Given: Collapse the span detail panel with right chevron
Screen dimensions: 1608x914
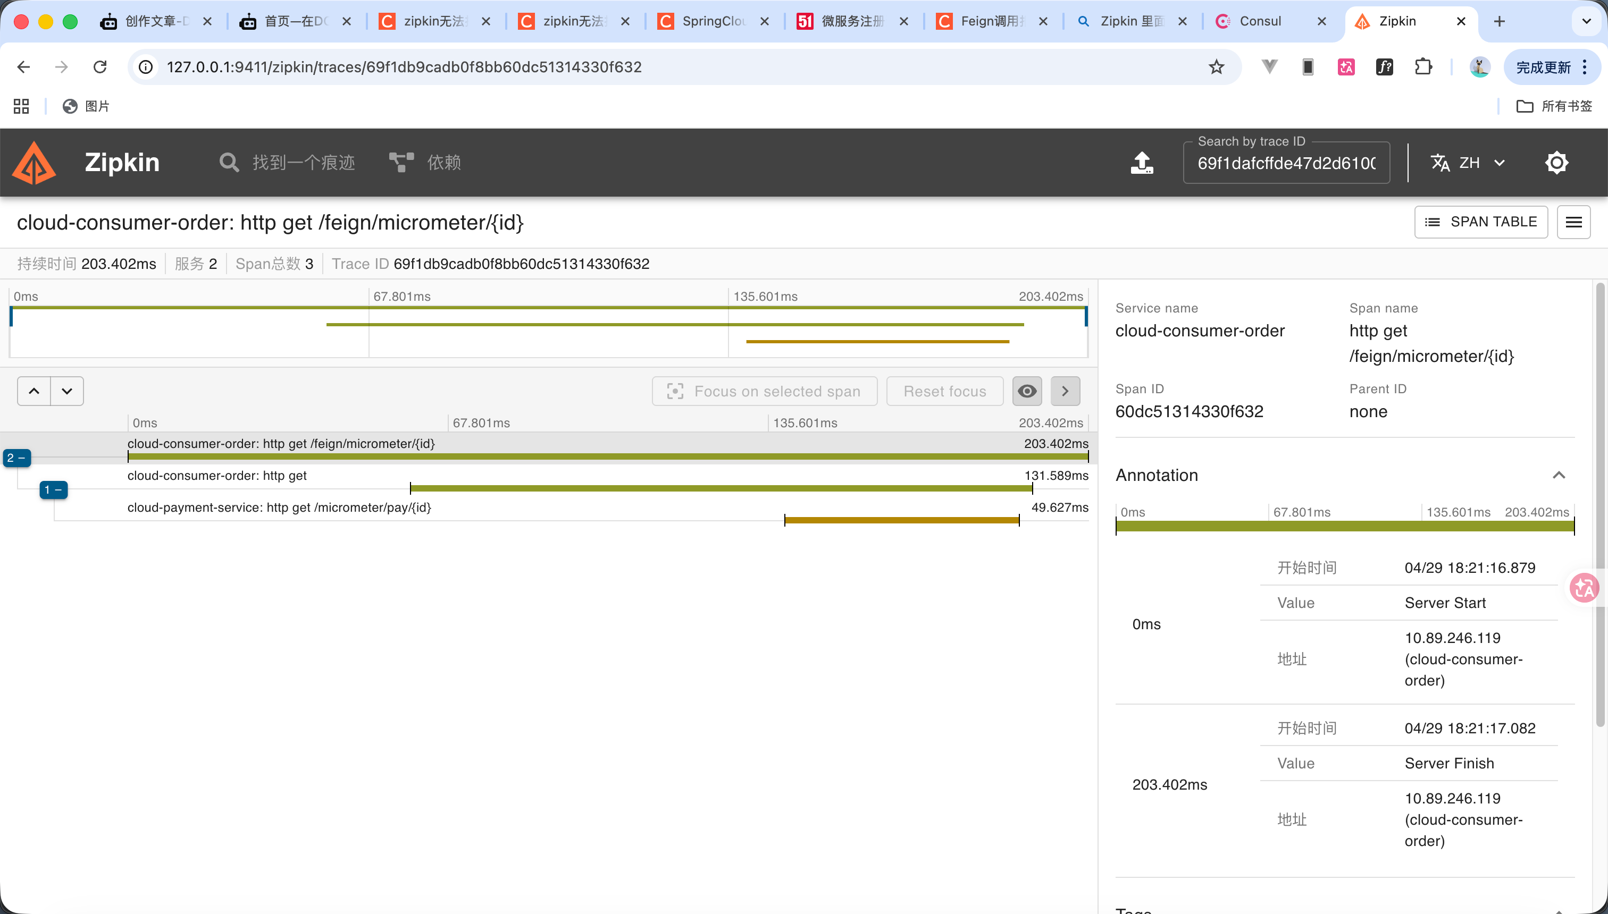Looking at the screenshot, I should [x=1065, y=391].
